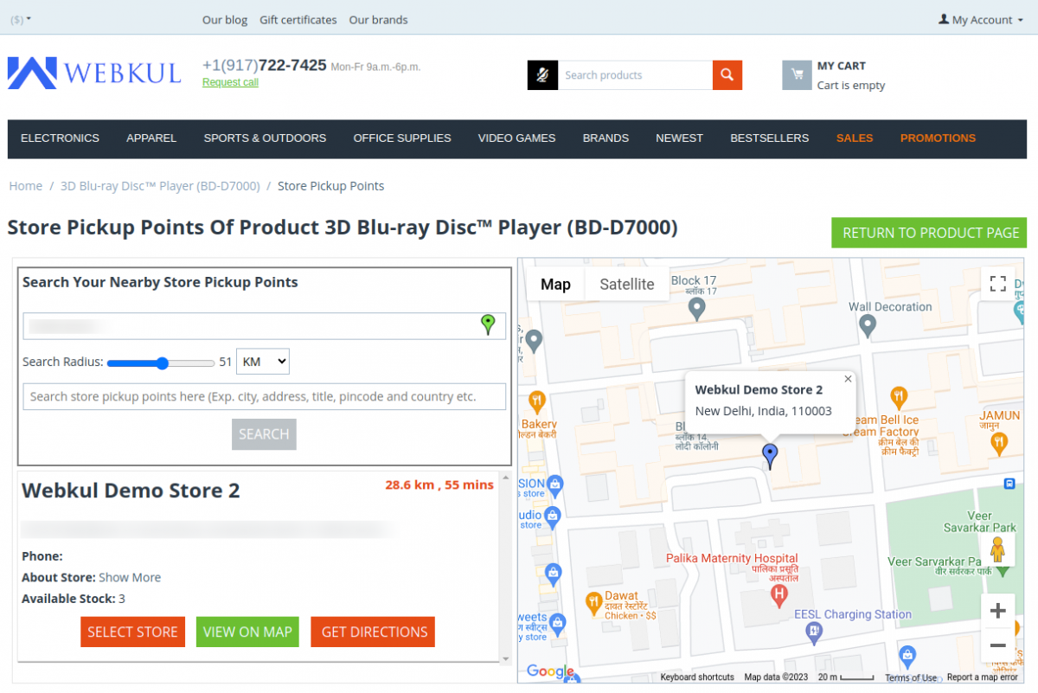Open the currency ($) dropdown

[22, 19]
